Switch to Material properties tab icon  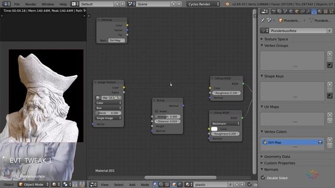coord(320,11)
